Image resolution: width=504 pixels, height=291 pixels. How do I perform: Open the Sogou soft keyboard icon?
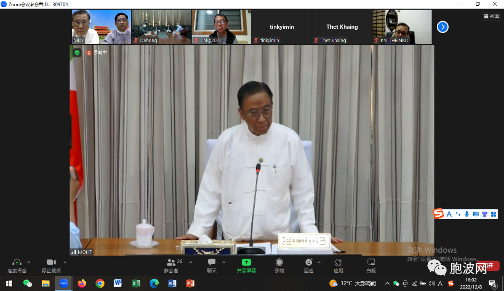point(476,214)
